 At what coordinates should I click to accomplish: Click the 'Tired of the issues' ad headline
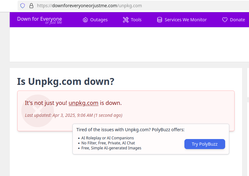click(x=130, y=130)
